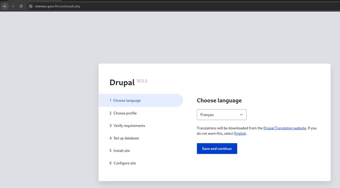Follow the Drupal Translation website link

coord(285,128)
